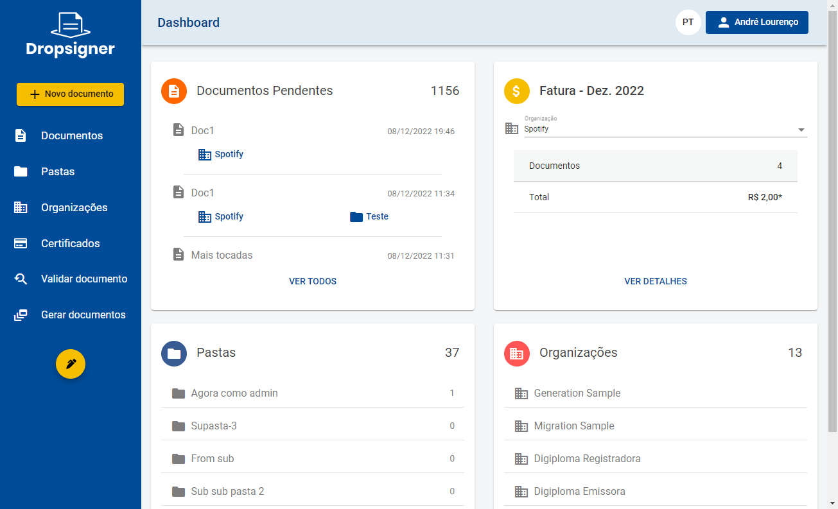Screen dimensions: 838x509
Task: Open the Organização dropdown showing Spotify
Action: [665, 129]
